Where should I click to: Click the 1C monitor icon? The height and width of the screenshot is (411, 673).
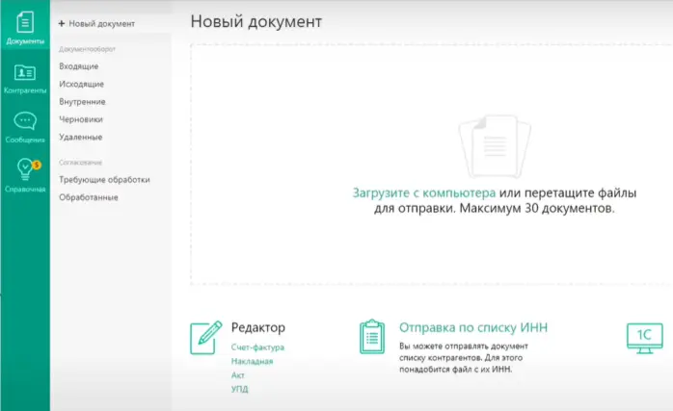[x=645, y=338]
